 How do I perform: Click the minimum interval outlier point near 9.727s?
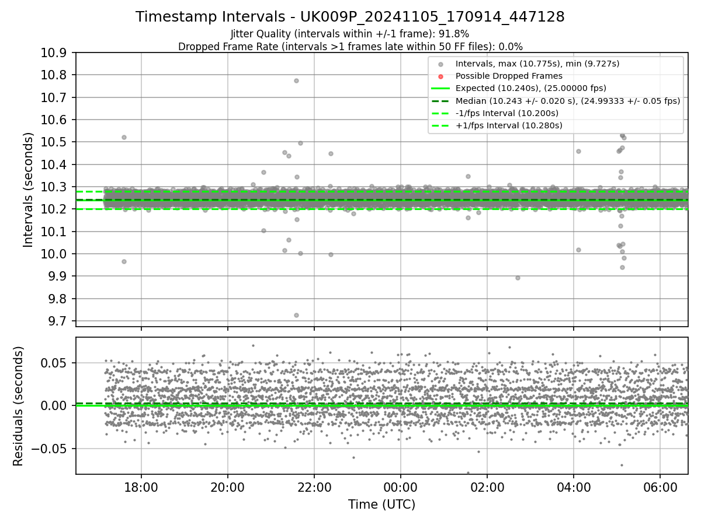pos(296,315)
